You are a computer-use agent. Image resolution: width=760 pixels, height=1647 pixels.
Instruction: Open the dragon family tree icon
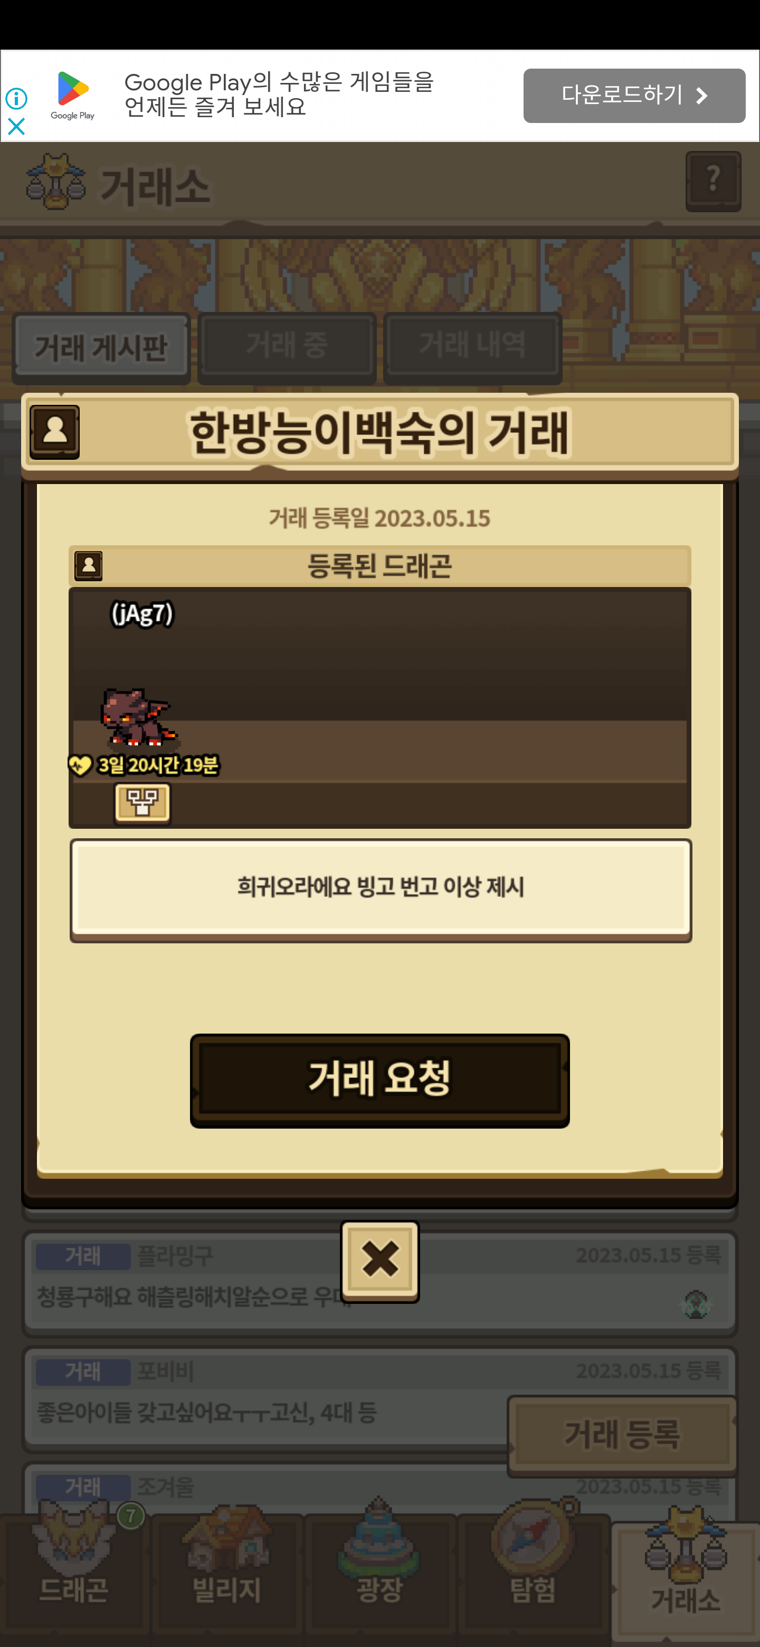click(142, 803)
